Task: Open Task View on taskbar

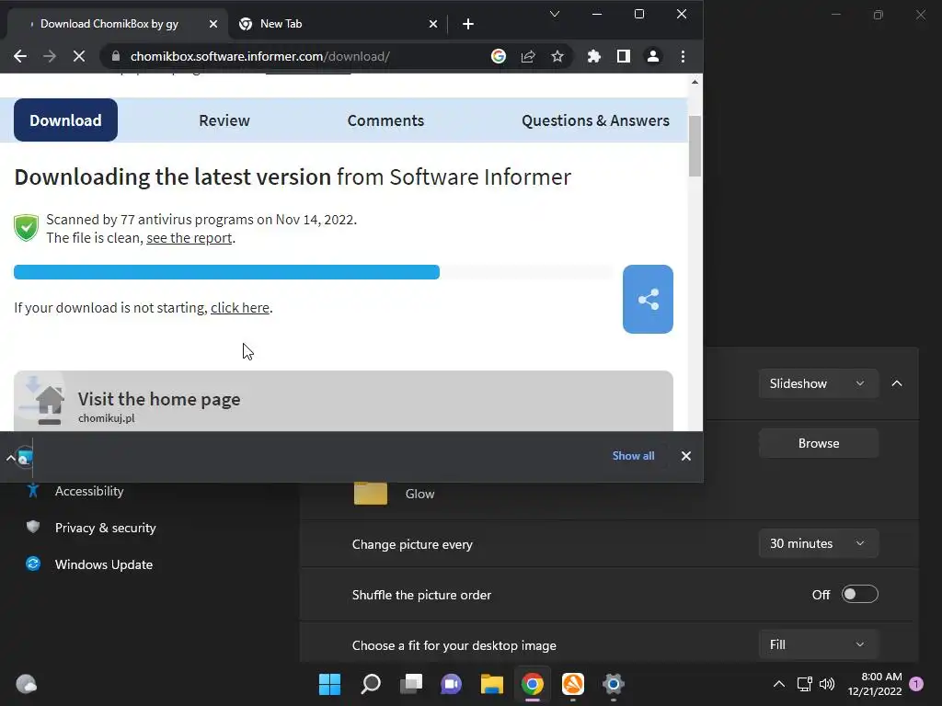Action: pos(411,684)
